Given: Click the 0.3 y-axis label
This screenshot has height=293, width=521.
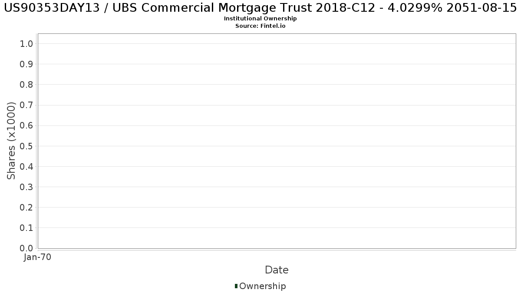Looking at the screenshot, I should click(26, 187).
